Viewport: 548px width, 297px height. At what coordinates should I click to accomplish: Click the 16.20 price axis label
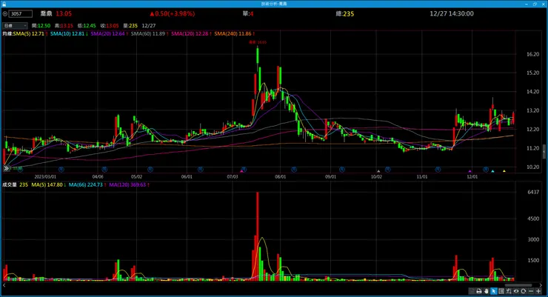[533, 54]
